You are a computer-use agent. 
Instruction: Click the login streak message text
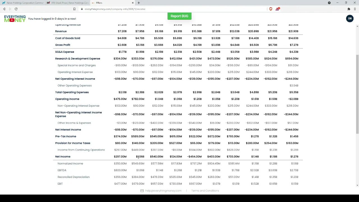52,19
